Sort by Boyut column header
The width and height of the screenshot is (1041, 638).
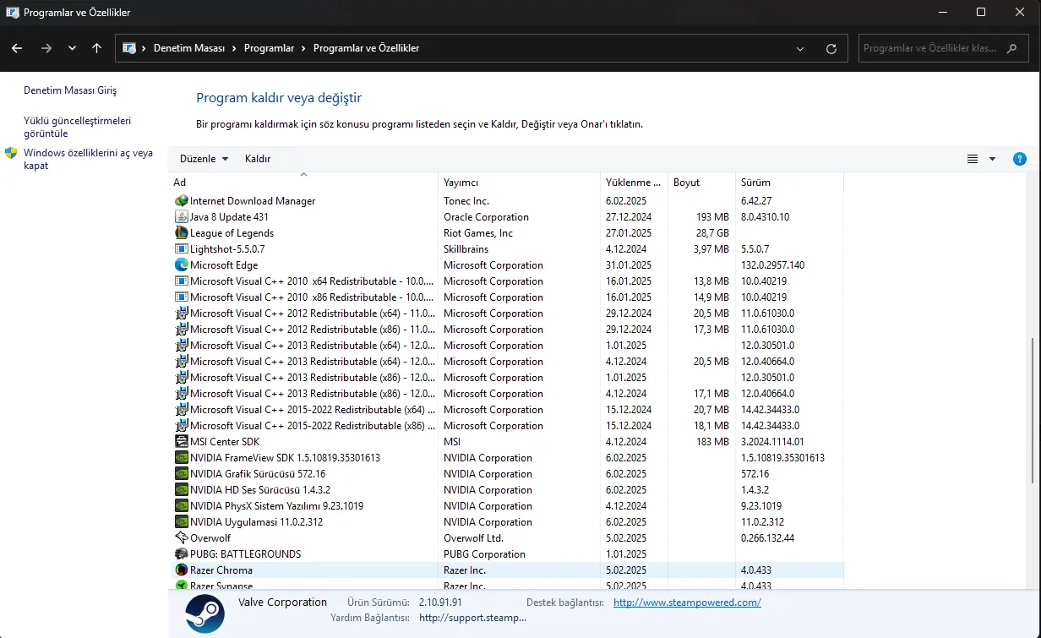(701, 183)
